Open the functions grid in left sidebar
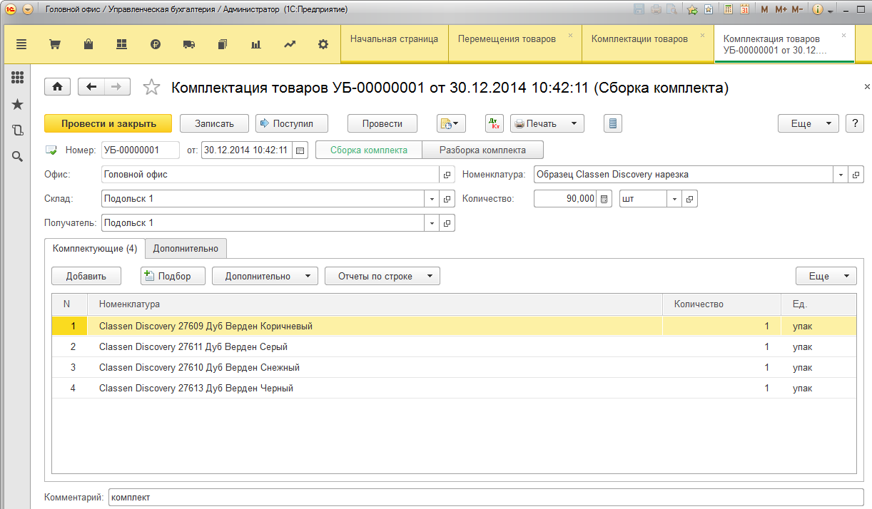The width and height of the screenshot is (872, 509). tap(18, 78)
